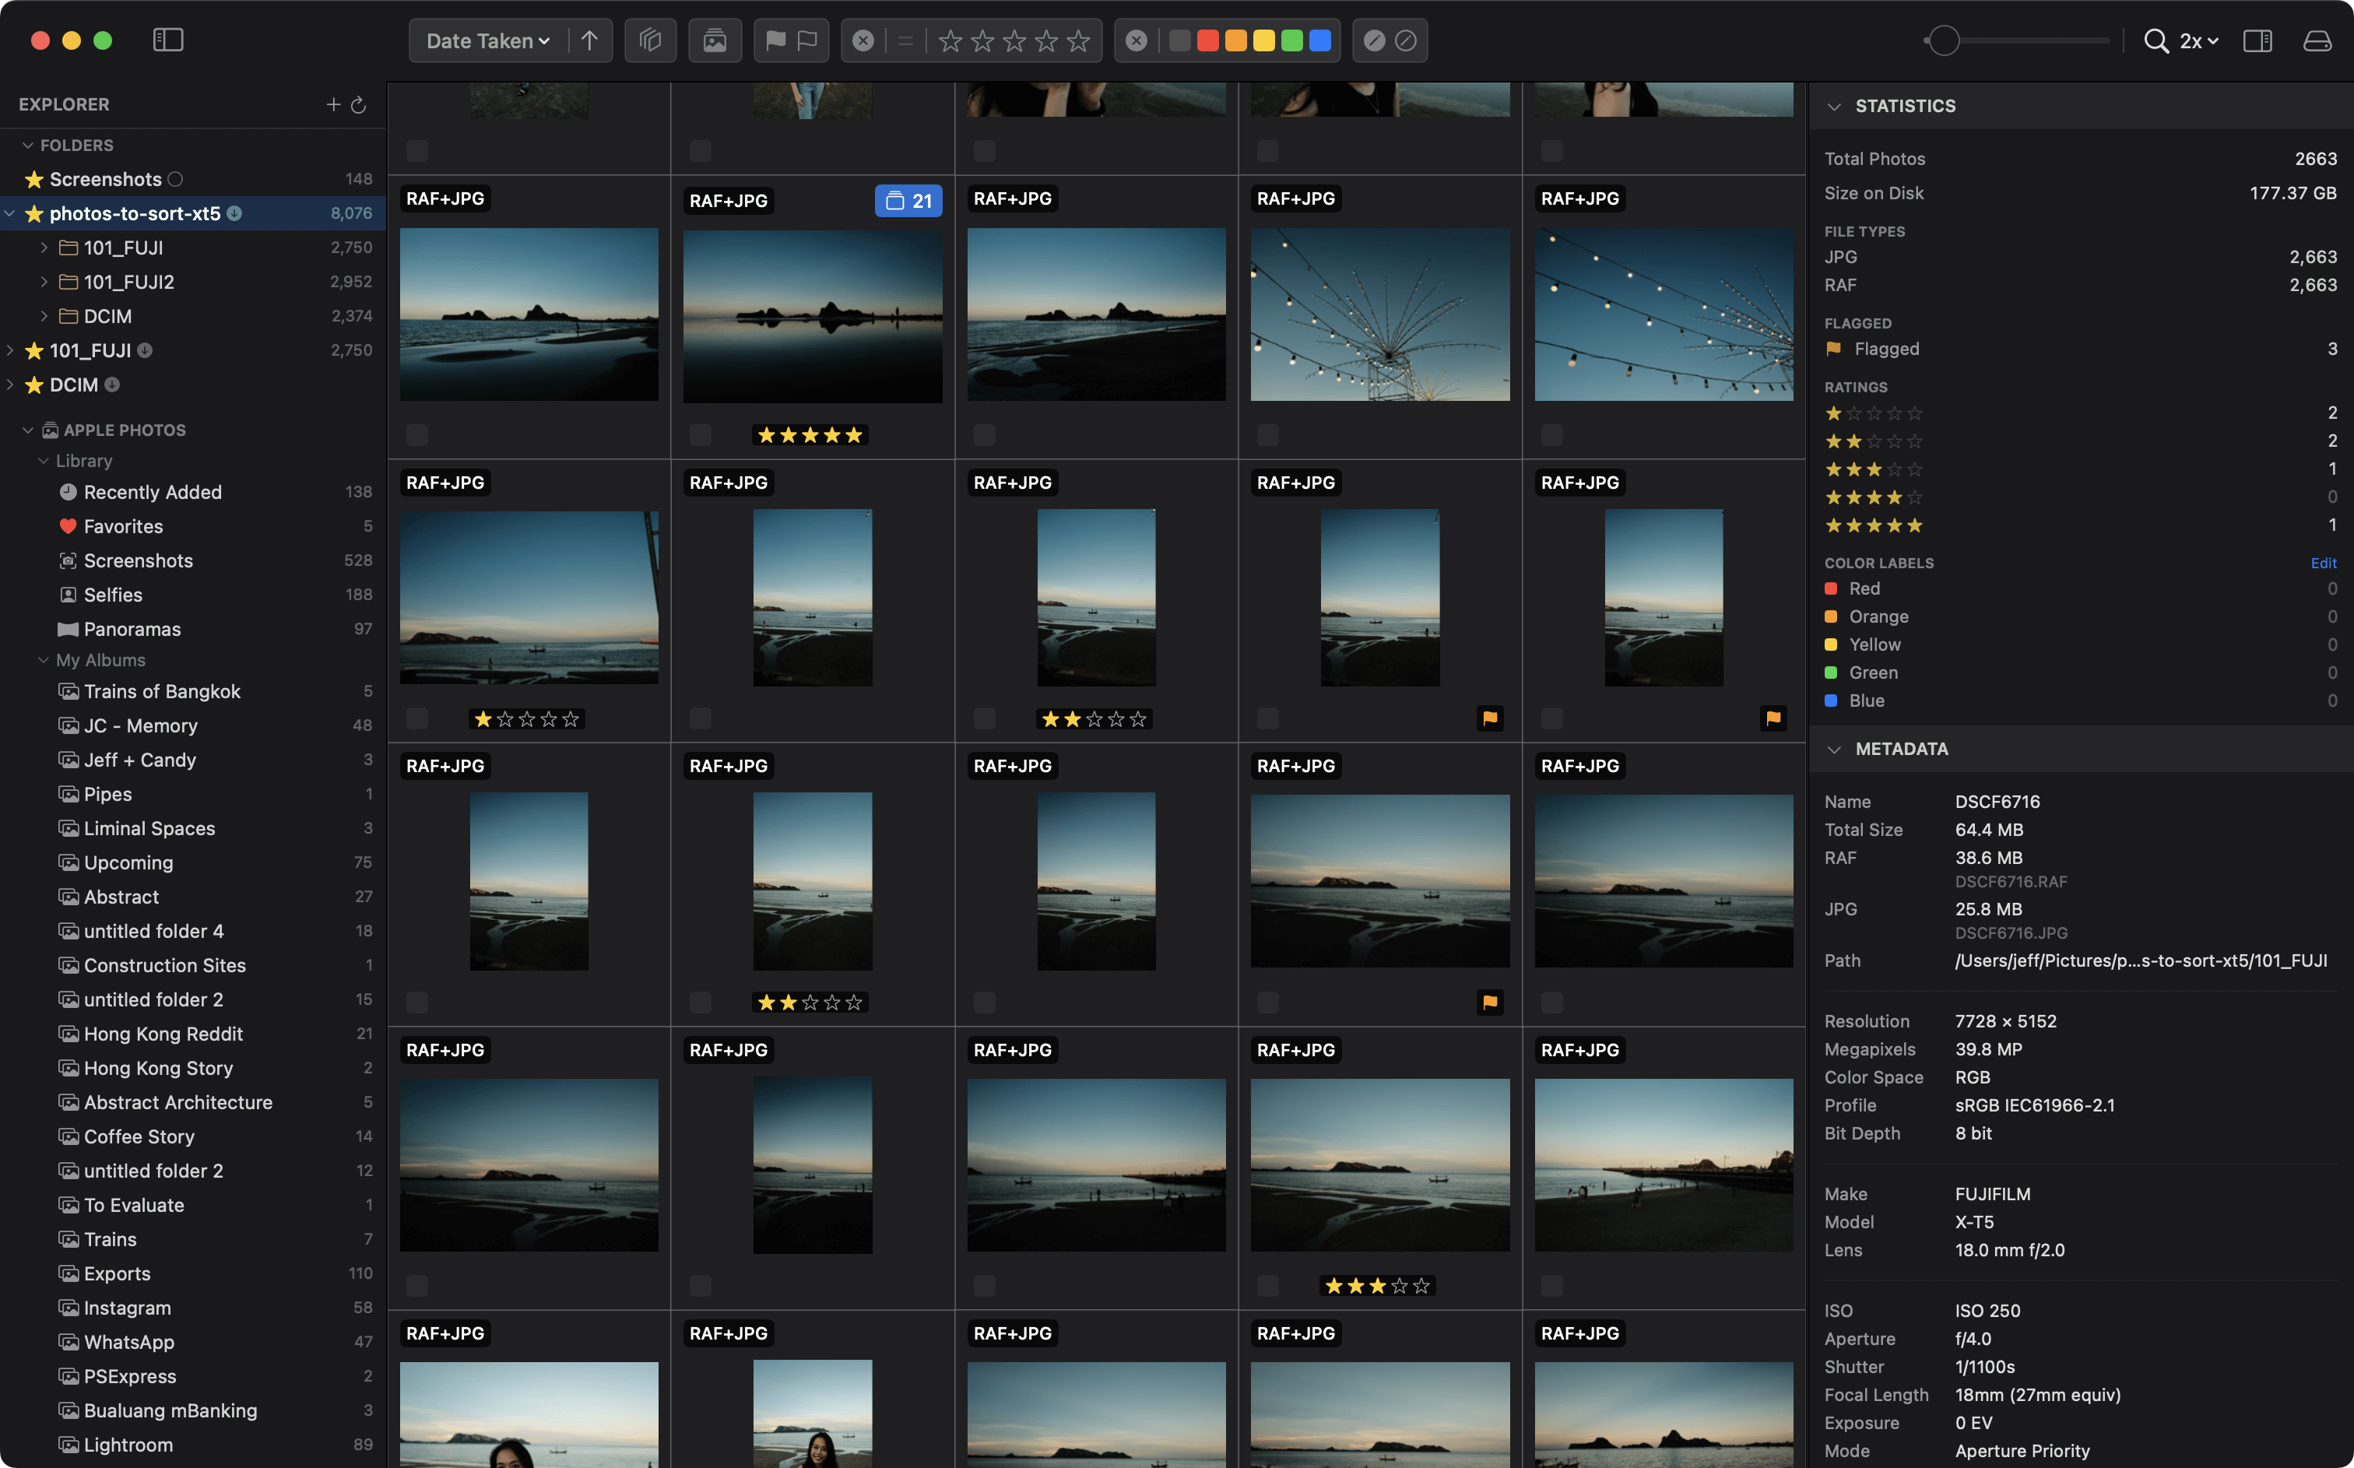2354x1468 pixels.
Task: Reverse sort direction with the up arrow
Action: (589, 40)
